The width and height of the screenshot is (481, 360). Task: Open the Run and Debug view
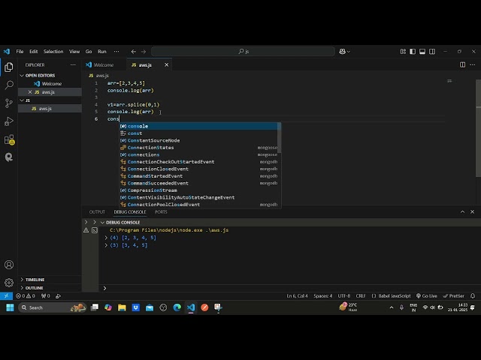pyautogui.click(x=9, y=121)
